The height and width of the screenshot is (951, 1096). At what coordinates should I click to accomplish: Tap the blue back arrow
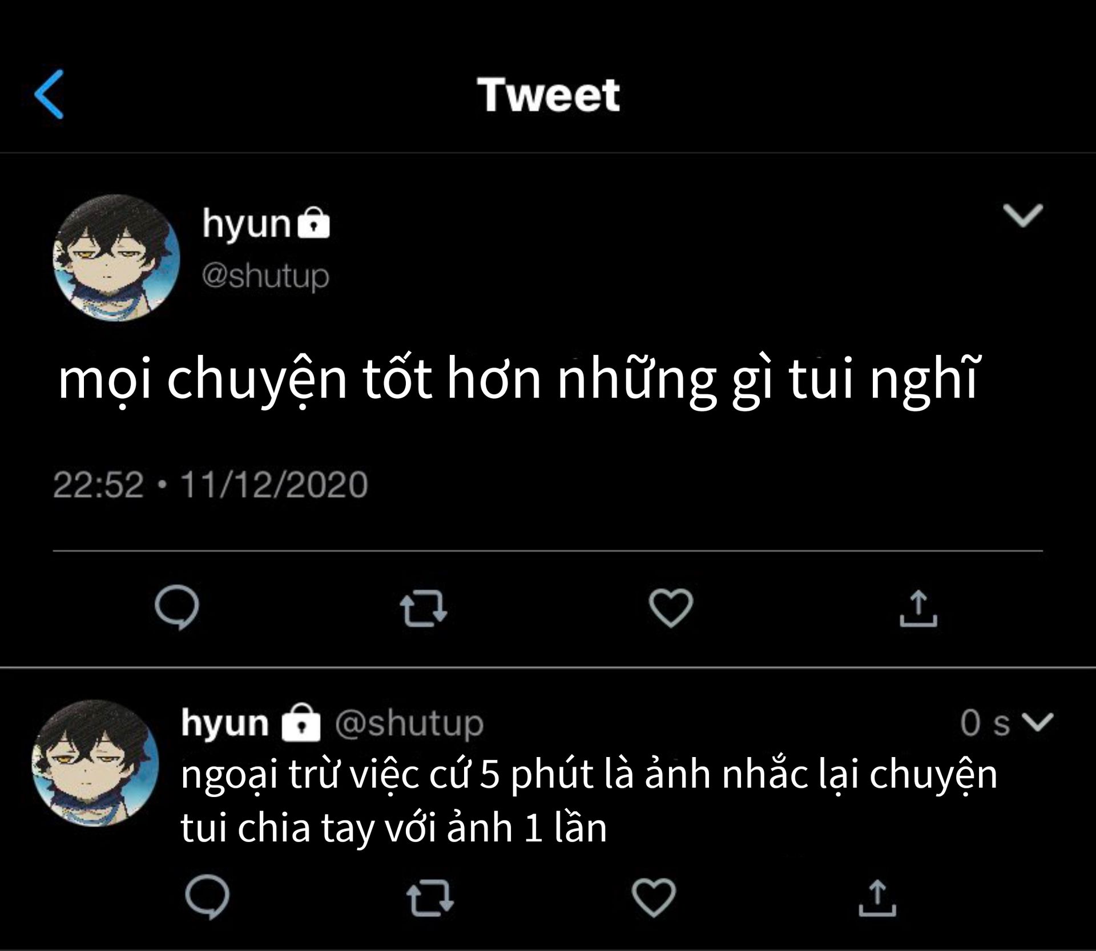(x=50, y=95)
